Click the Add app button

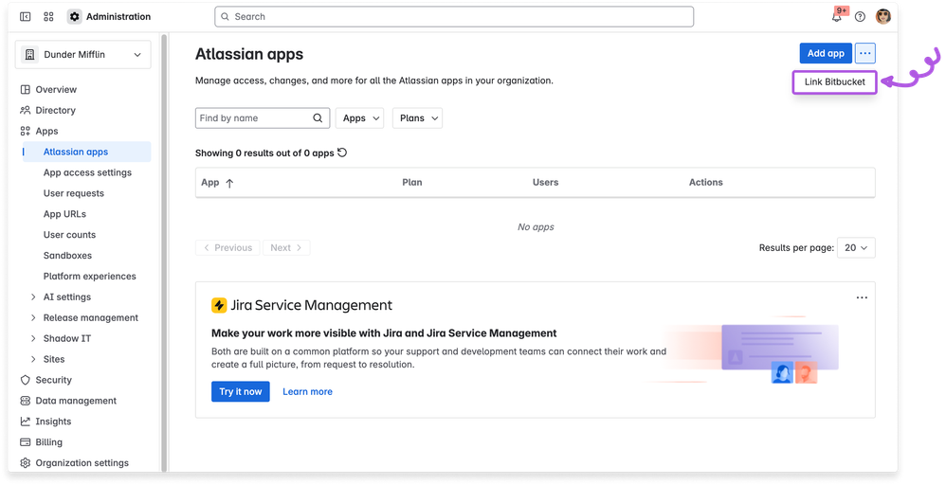tap(826, 53)
